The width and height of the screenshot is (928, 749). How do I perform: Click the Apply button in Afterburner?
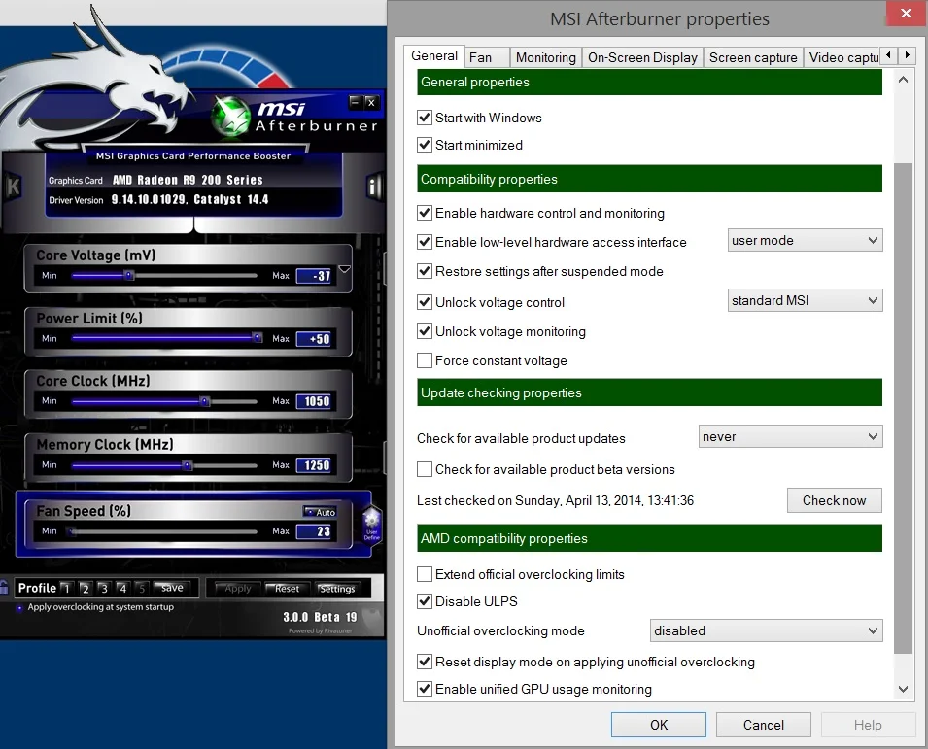(237, 588)
